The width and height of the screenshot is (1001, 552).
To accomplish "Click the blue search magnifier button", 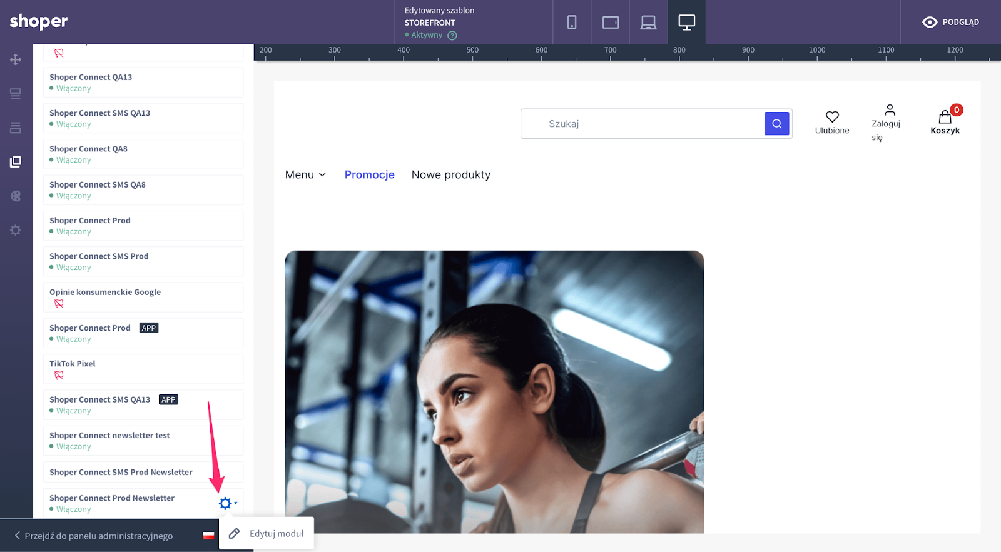I will (776, 124).
